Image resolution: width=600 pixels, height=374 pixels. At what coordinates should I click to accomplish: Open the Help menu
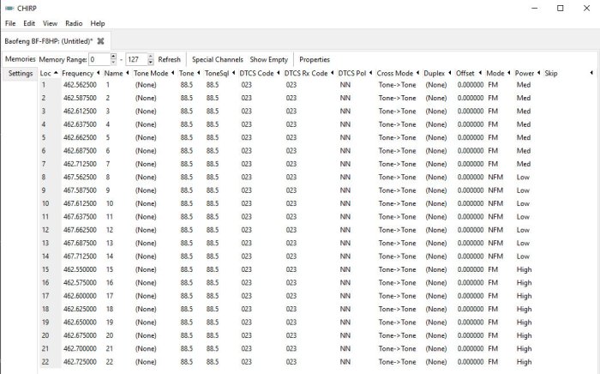[x=98, y=23]
